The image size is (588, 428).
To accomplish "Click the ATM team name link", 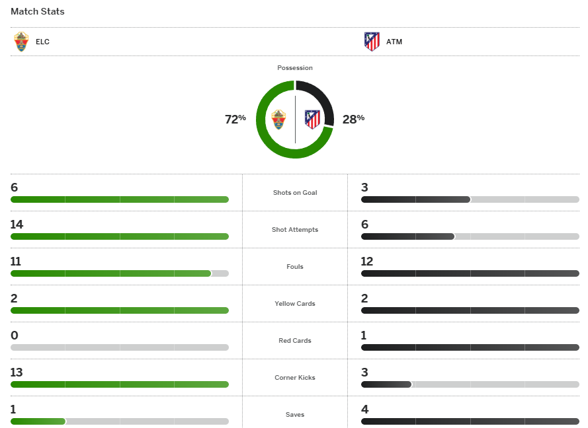I will coord(394,42).
